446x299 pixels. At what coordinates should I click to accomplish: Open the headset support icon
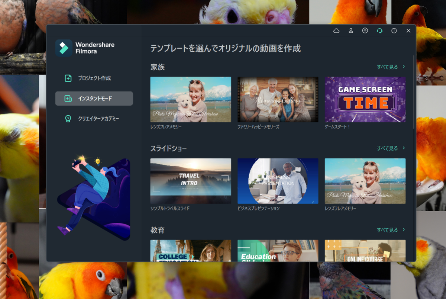(379, 31)
